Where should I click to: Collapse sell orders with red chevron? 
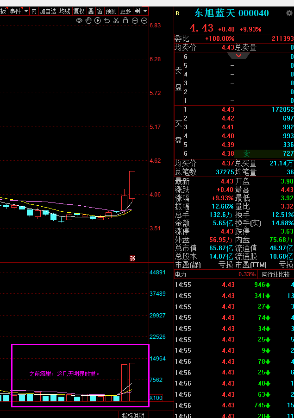[238, 56]
